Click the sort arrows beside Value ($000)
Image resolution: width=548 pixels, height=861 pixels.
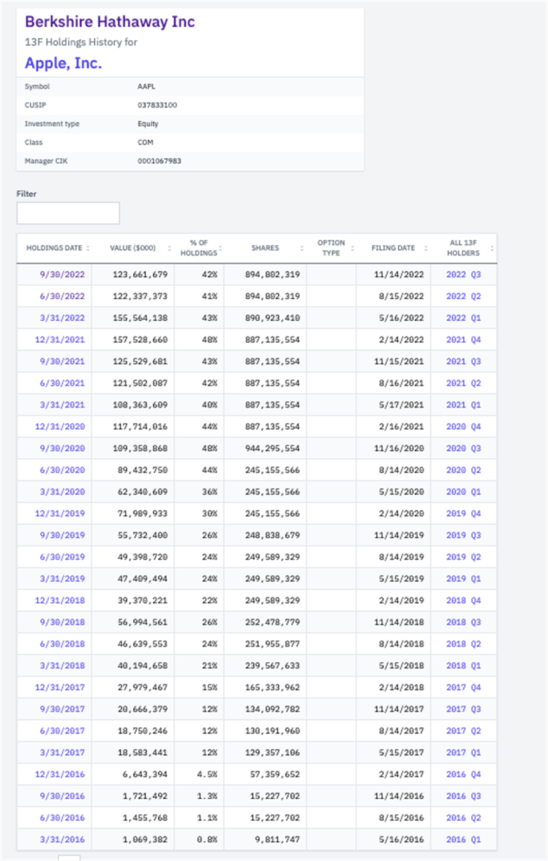pyautogui.click(x=169, y=248)
